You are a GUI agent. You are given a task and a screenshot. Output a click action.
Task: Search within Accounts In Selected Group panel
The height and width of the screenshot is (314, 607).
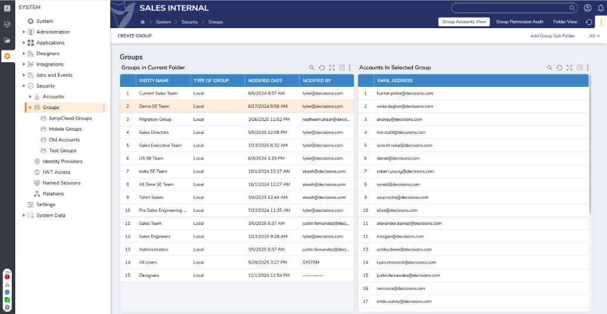coord(550,67)
